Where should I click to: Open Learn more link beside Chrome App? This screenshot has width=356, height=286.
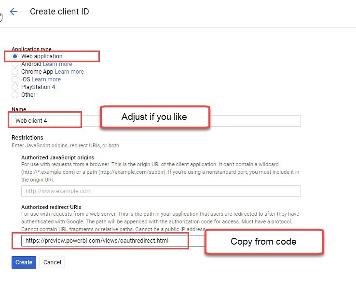coord(69,72)
